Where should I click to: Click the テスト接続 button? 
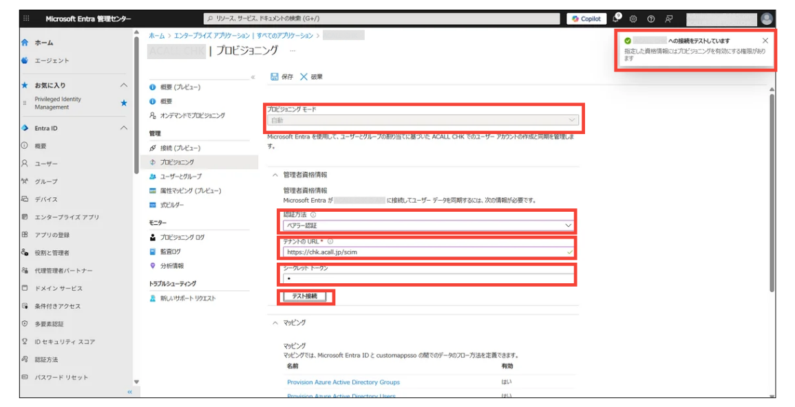pyautogui.click(x=304, y=296)
